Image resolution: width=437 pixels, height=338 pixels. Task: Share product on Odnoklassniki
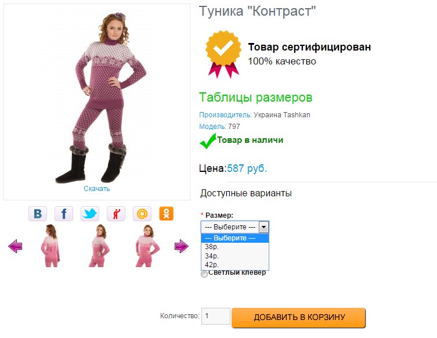click(x=167, y=214)
